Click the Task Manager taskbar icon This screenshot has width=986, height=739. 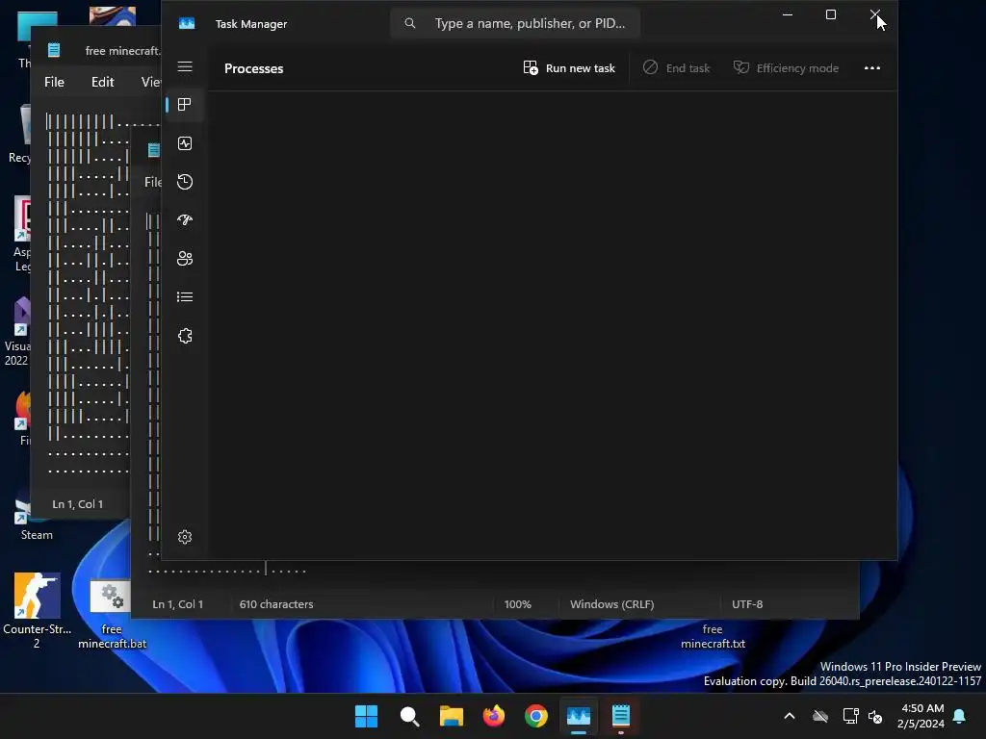click(579, 716)
